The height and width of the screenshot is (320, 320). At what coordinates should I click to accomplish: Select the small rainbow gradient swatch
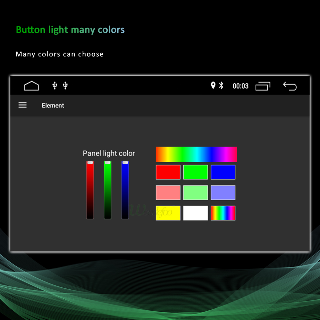click(x=223, y=213)
